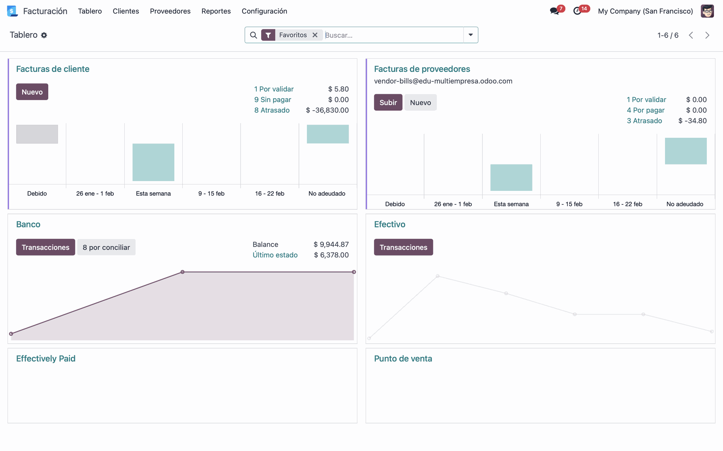This screenshot has height=451, width=723.
Task: Remove the Favoritos filter with X
Action: pos(315,35)
